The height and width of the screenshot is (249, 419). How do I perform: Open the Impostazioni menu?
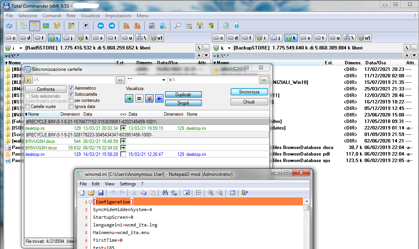pos(118,15)
